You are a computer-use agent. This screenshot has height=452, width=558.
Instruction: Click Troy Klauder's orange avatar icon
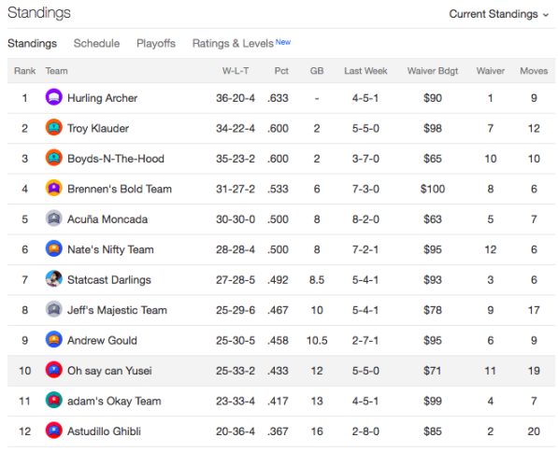click(53, 128)
